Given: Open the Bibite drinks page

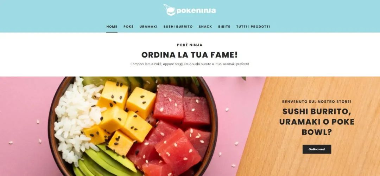Looking at the screenshot, I should 224,27.
